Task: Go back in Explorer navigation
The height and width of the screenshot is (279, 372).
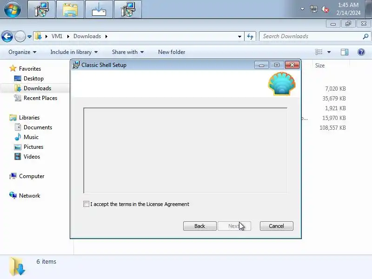Action: click(7, 37)
